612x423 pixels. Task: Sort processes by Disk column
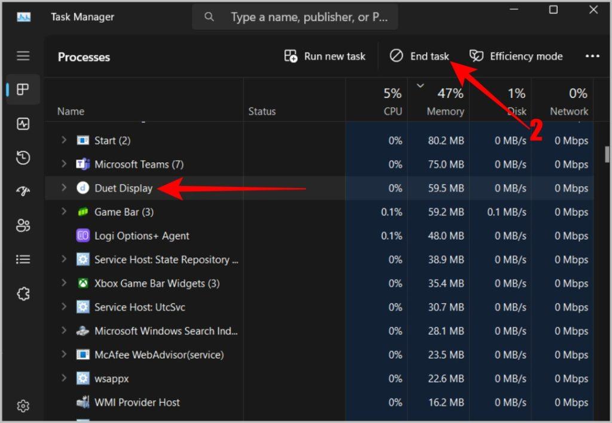(x=500, y=100)
